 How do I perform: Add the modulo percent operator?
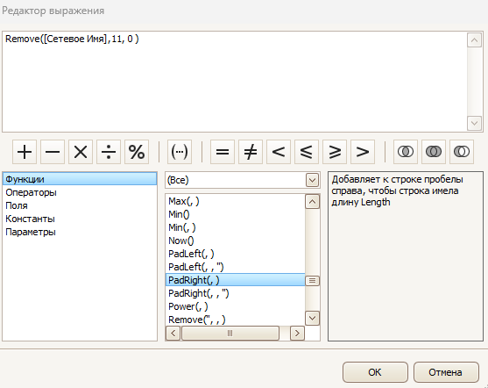click(x=137, y=152)
